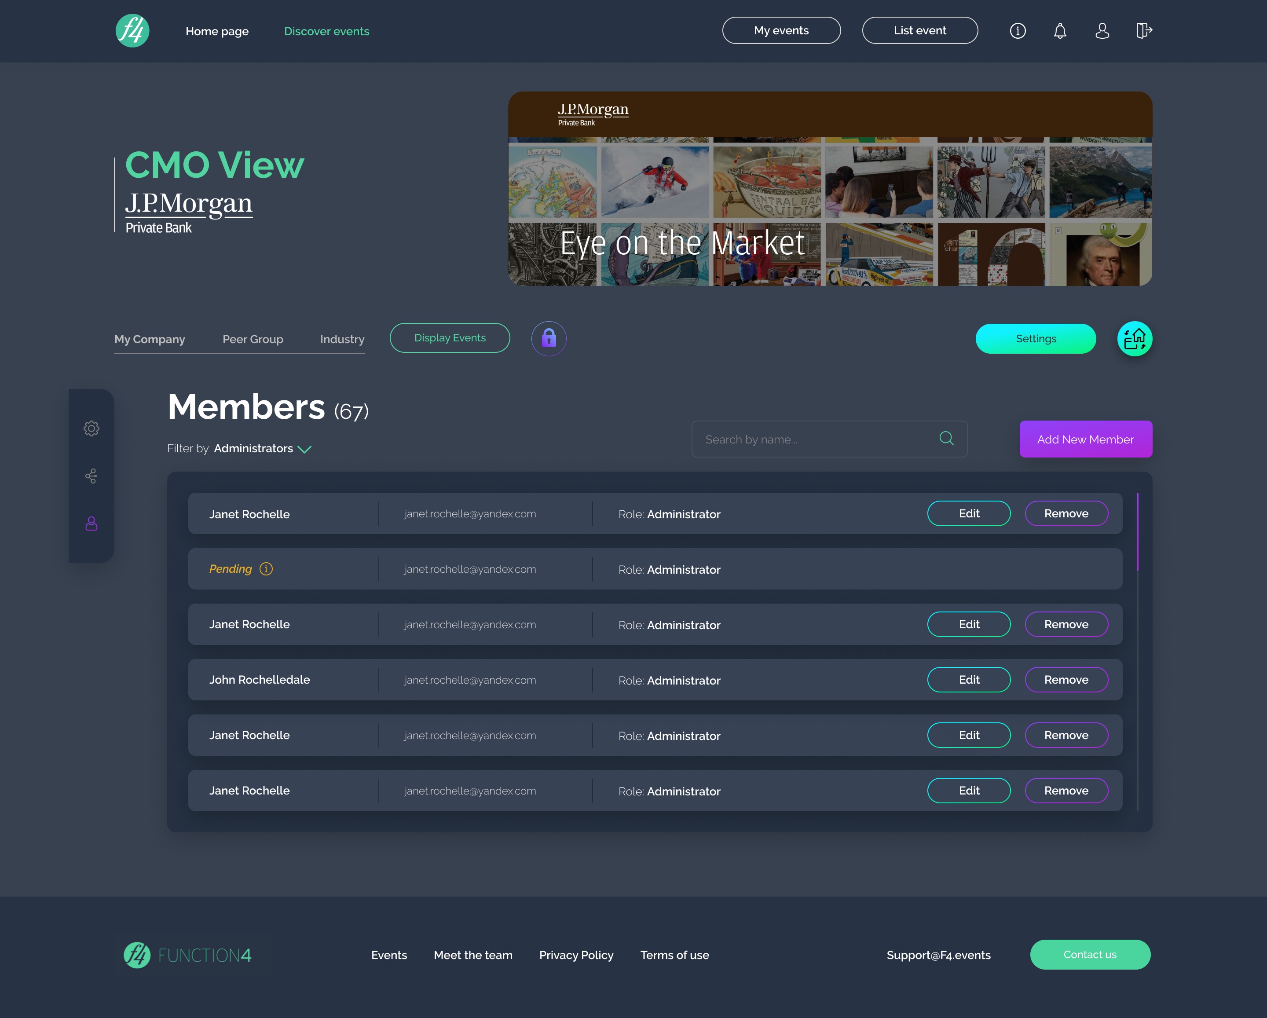The width and height of the screenshot is (1267, 1018).
Task: Click the Members (67) heading
Action: tap(268, 407)
